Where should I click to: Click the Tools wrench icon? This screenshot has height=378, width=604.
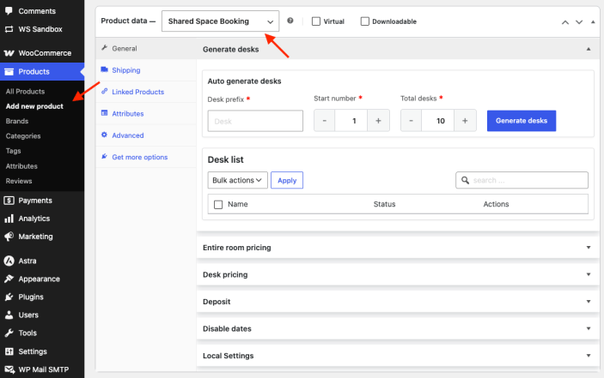click(9, 333)
